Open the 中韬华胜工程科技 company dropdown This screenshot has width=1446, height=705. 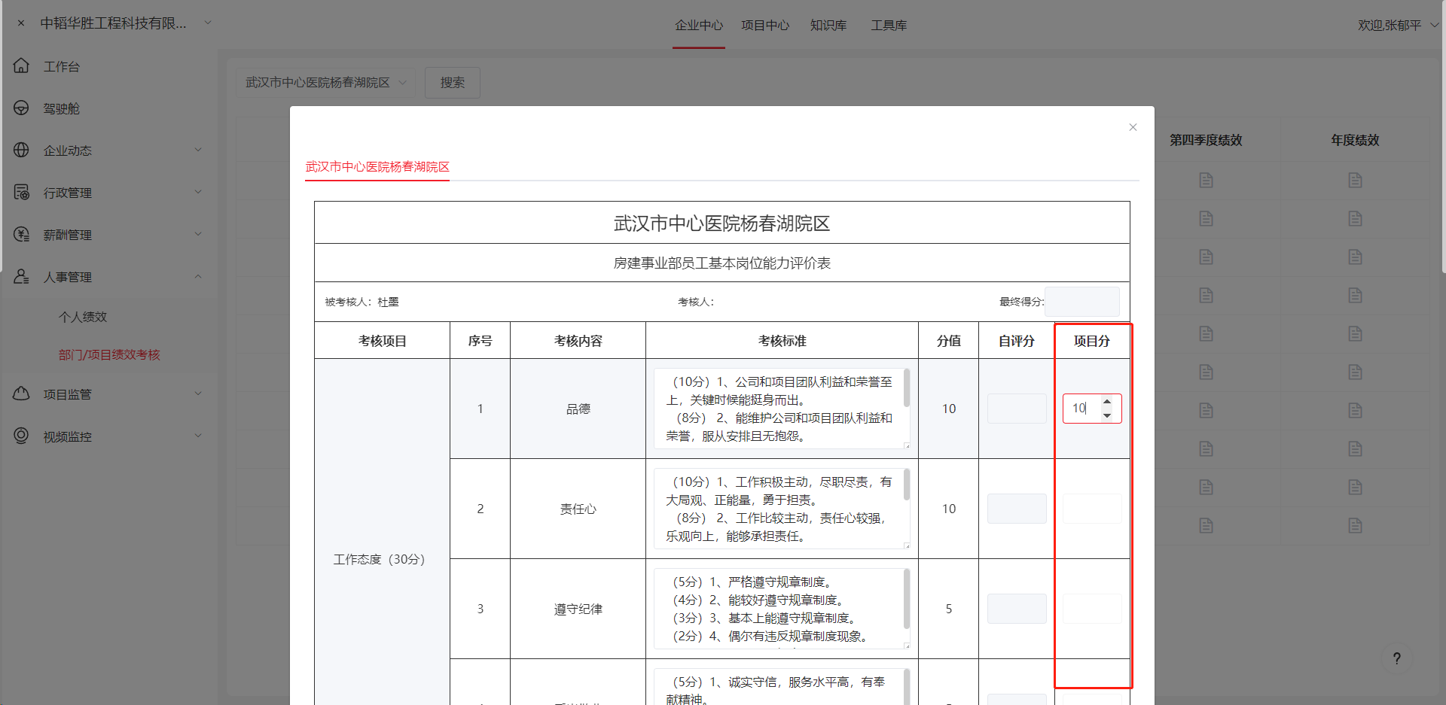(126, 23)
